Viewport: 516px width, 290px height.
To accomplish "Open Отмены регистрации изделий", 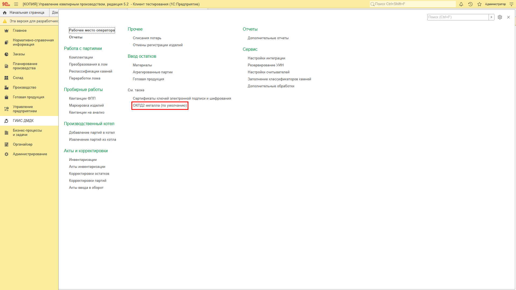I will click(x=158, y=45).
